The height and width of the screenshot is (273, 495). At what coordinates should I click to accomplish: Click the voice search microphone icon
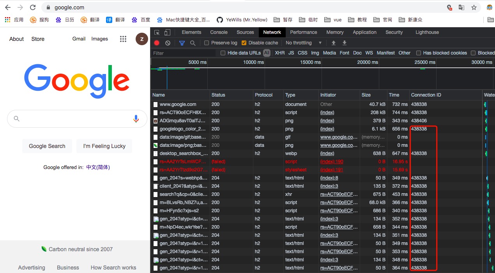[136, 119]
